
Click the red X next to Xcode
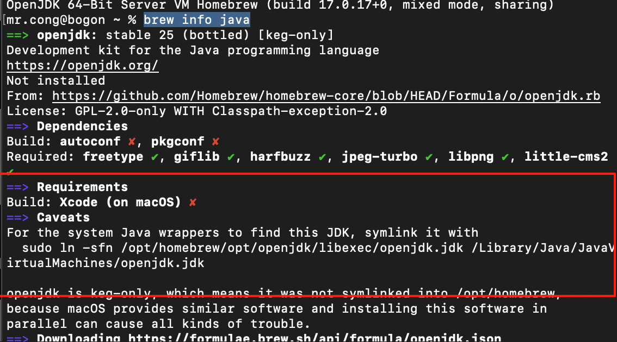(193, 202)
